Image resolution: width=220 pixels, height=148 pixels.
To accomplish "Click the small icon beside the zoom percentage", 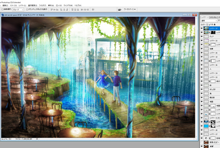I will point(10,139).
